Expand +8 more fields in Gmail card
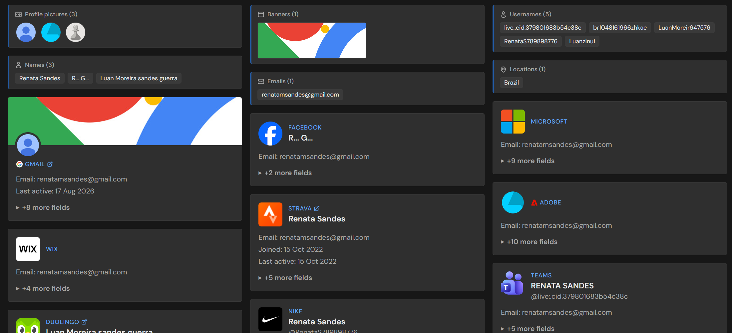 43,207
